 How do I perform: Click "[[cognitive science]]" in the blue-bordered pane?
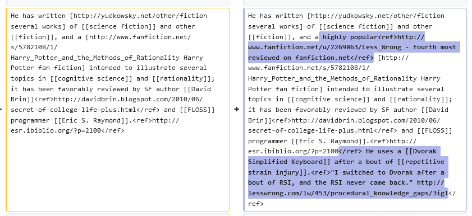pos(329,99)
